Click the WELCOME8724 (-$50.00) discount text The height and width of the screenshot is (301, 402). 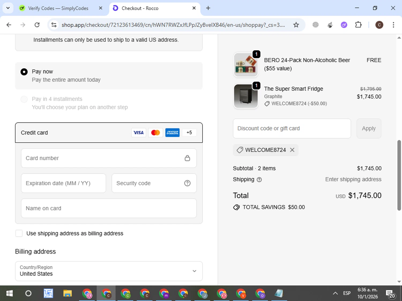click(x=299, y=104)
